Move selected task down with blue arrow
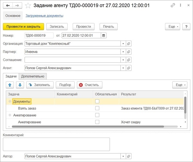The height and width of the screenshot is (162, 193). pos(20,85)
